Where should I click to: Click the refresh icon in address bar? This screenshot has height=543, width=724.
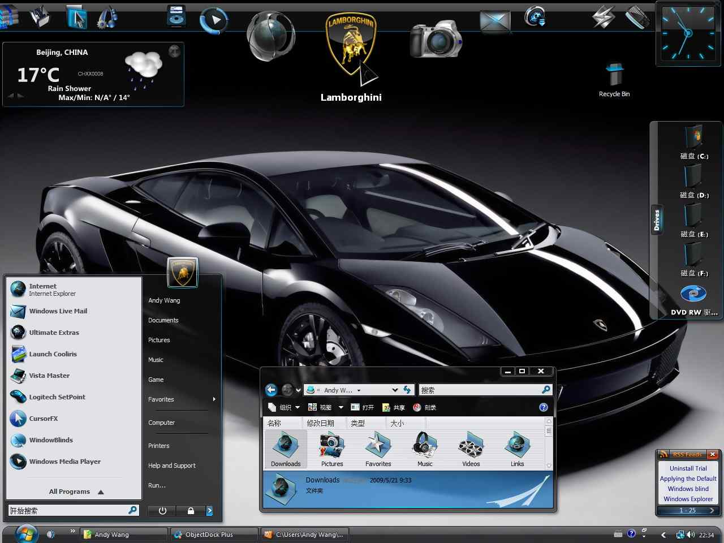point(407,390)
